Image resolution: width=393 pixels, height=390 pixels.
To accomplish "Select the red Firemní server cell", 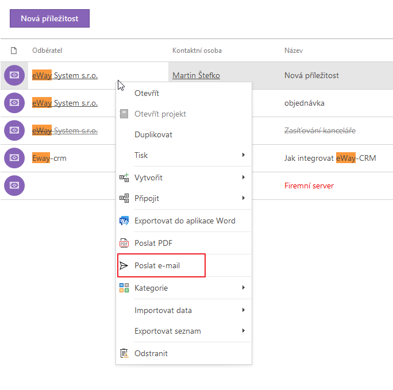I will click(x=309, y=186).
